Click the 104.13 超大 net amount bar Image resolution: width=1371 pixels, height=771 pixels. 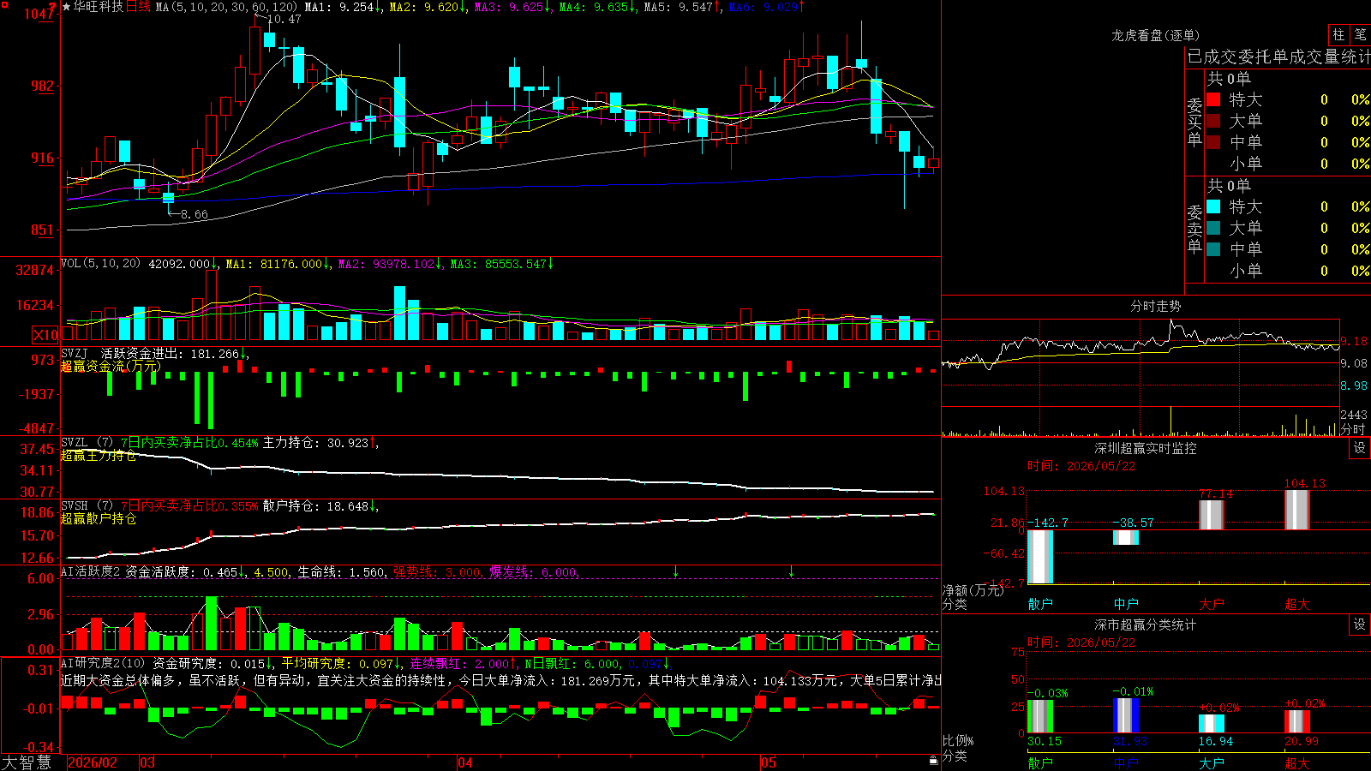1297,510
